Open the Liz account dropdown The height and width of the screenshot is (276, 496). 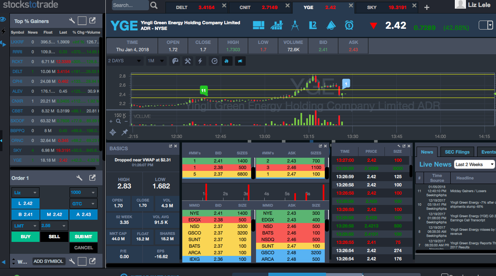26,192
